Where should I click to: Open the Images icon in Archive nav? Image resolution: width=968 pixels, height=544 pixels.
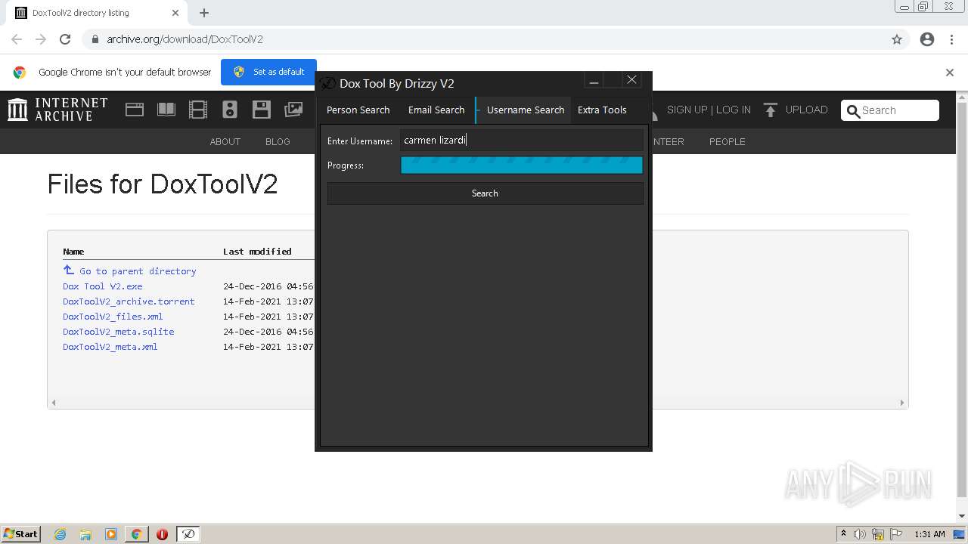pos(293,110)
